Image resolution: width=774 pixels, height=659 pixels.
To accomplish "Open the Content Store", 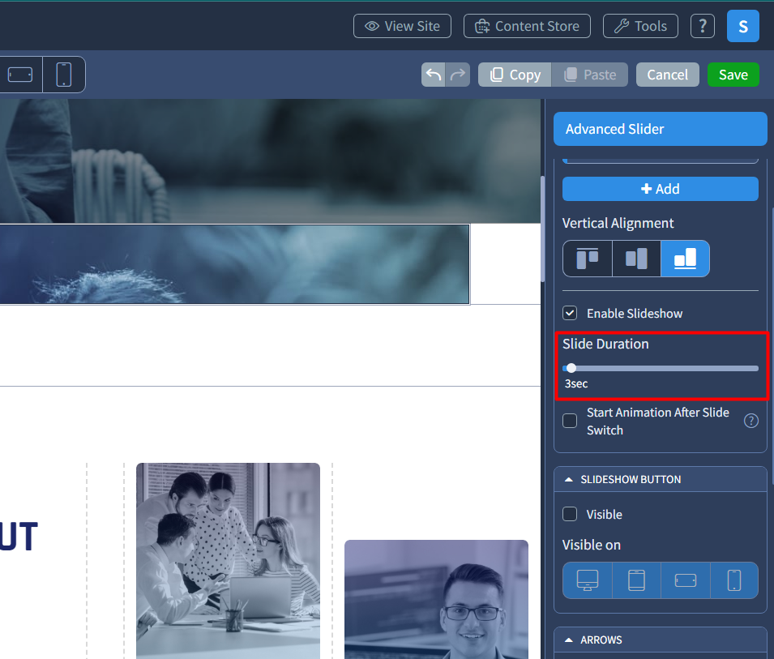I will (x=527, y=26).
